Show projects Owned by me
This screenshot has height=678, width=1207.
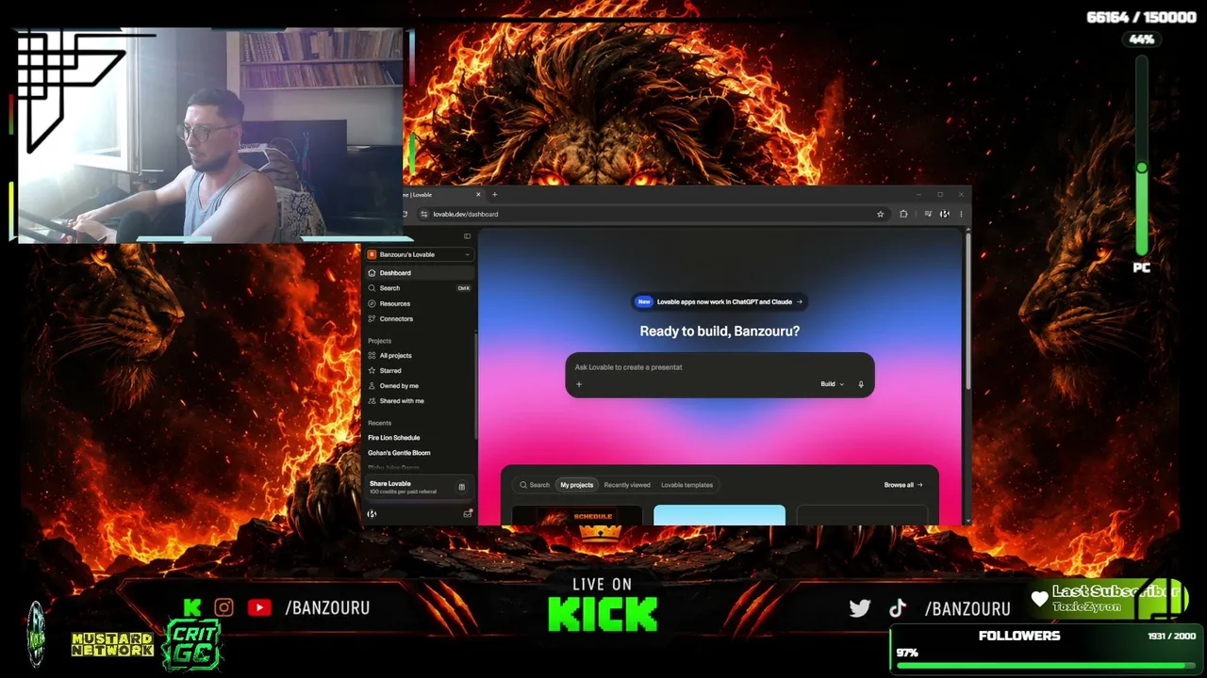point(419,386)
